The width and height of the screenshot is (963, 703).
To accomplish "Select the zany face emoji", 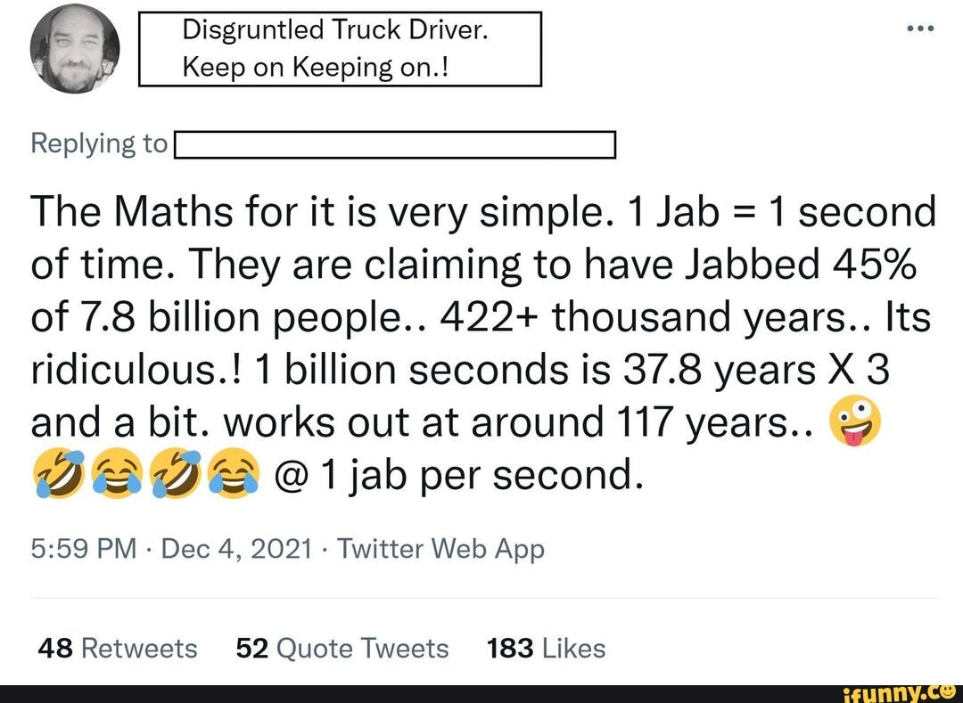I will (853, 420).
